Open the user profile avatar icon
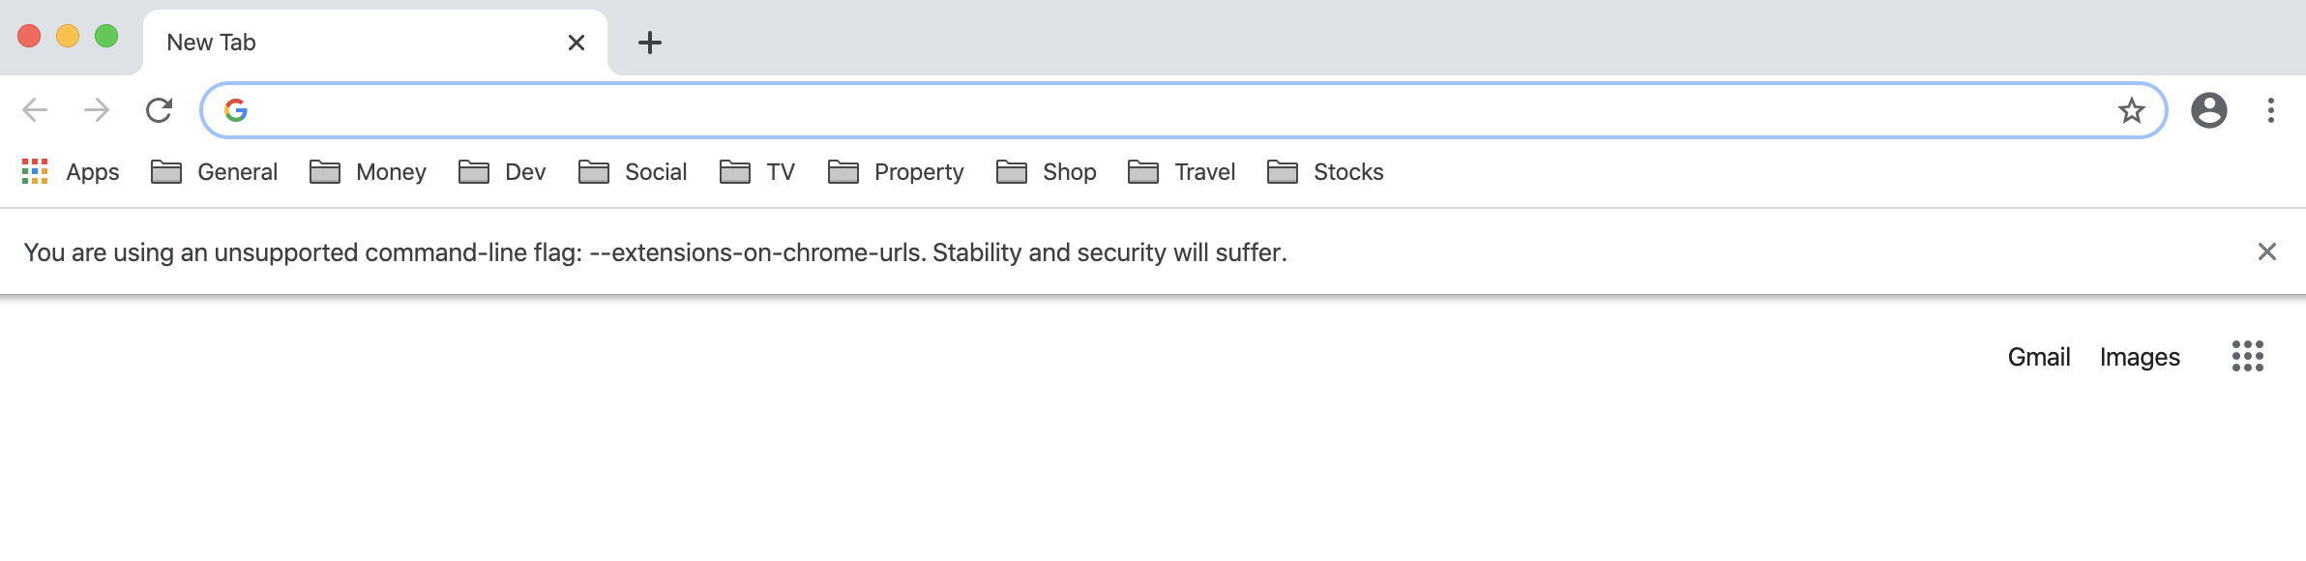Viewport: 2306px width, 561px height. tap(2209, 110)
